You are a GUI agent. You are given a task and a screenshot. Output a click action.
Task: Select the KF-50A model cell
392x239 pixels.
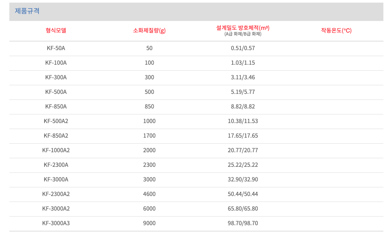56,48
